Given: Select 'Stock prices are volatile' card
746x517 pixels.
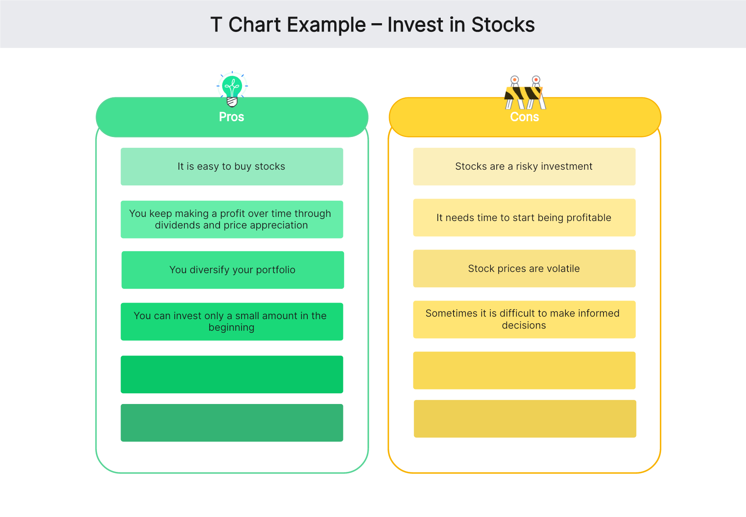Looking at the screenshot, I should click(x=524, y=269).
